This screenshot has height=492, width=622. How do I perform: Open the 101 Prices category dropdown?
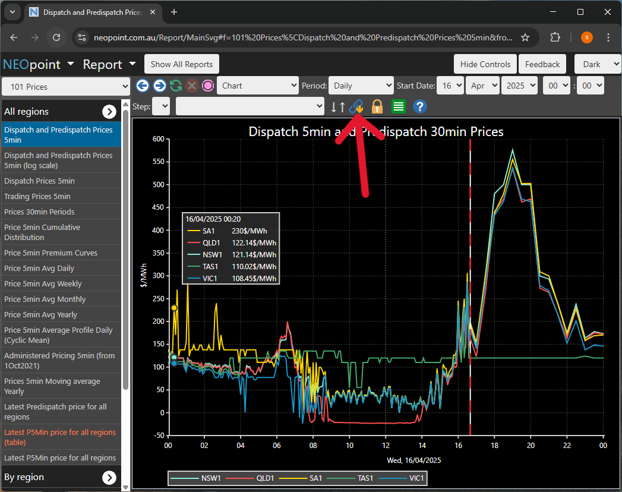66,87
